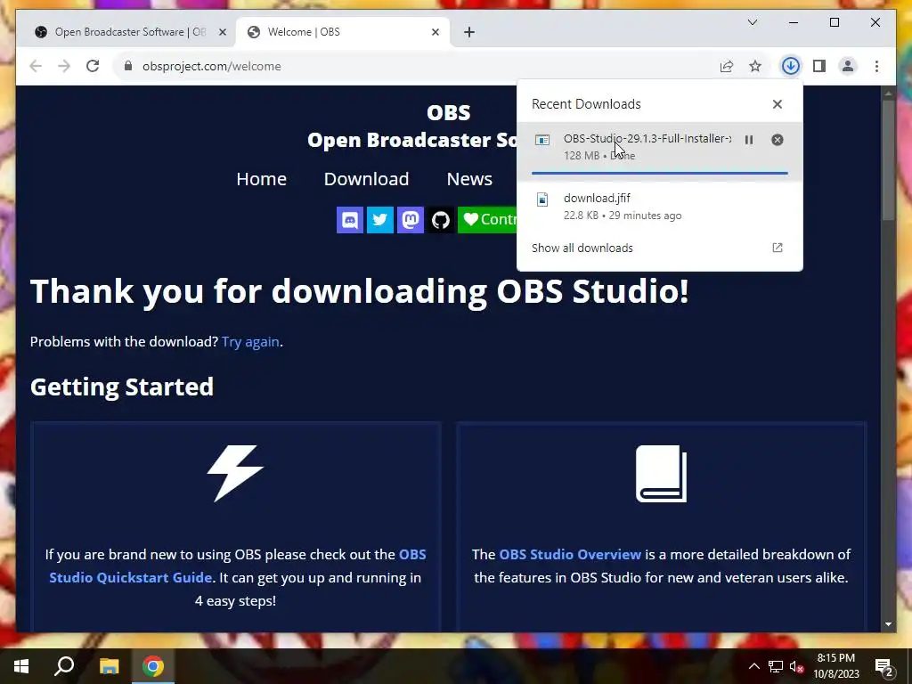
Task: Close the Welcome | OBS tab
Action: point(435,32)
